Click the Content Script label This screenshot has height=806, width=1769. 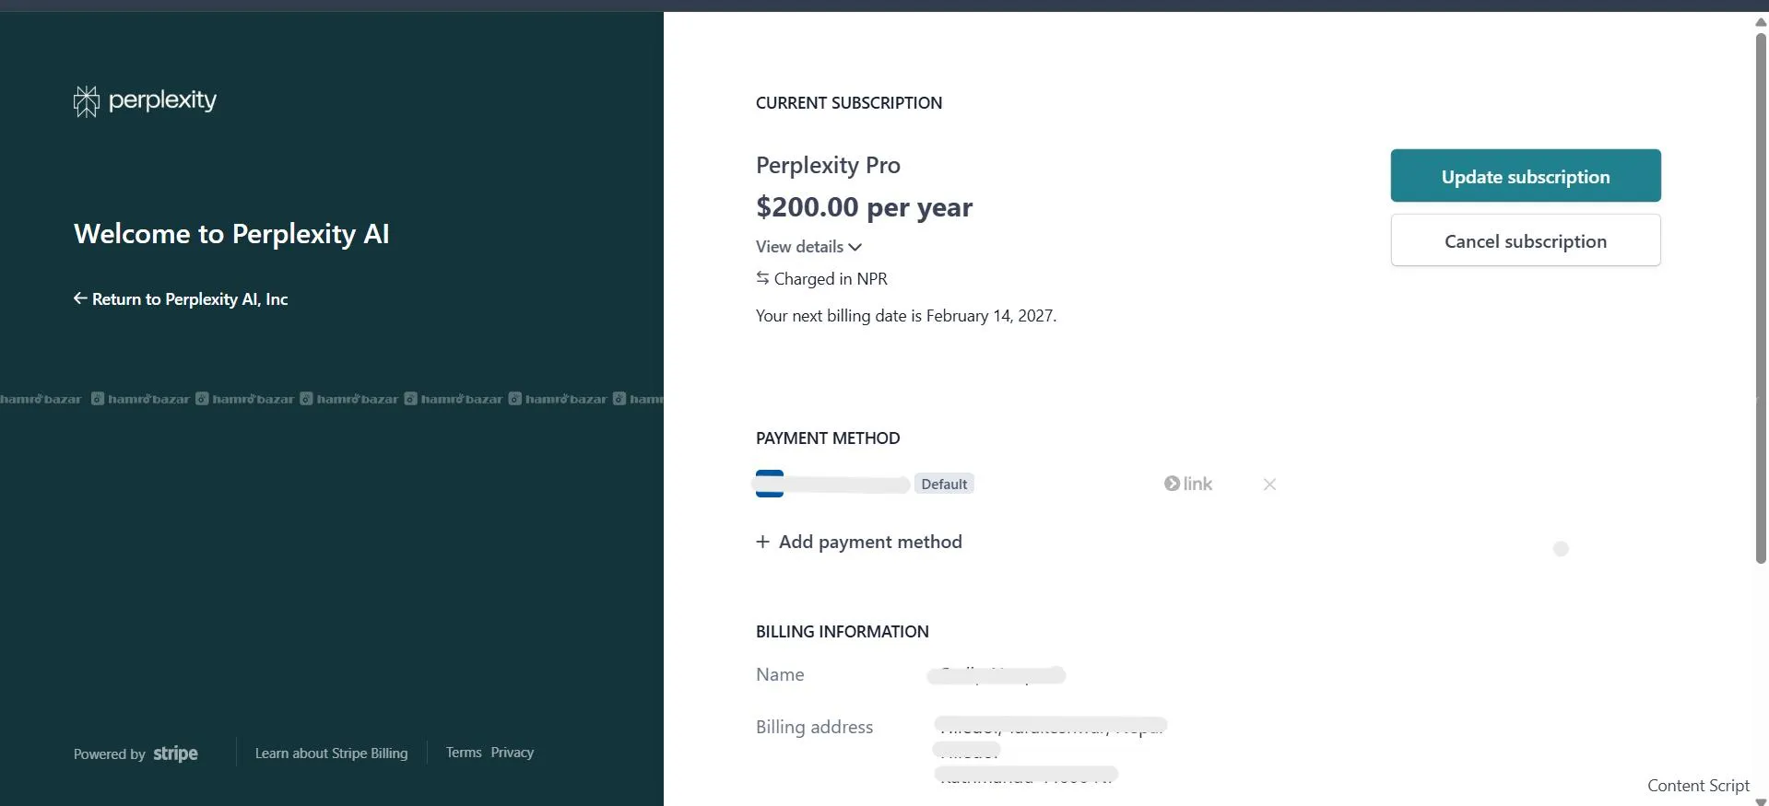(1698, 786)
